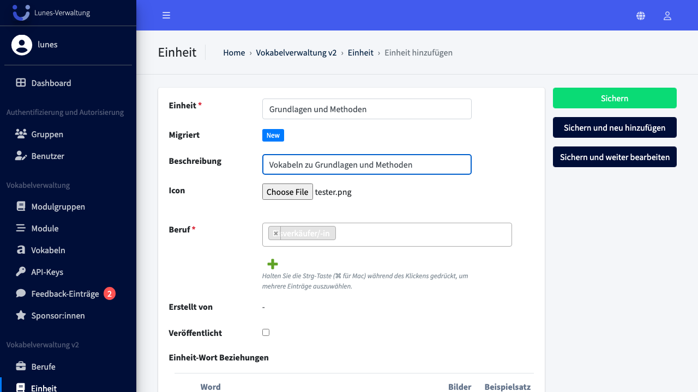Go to Benutzer in the sidebar
Image resolution: width=698 pixels, height=392 pixels.
pyautogui.click(x=68, y=156)
